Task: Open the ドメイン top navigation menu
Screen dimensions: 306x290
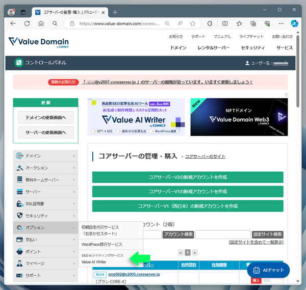Action: (x=178, y=48)
